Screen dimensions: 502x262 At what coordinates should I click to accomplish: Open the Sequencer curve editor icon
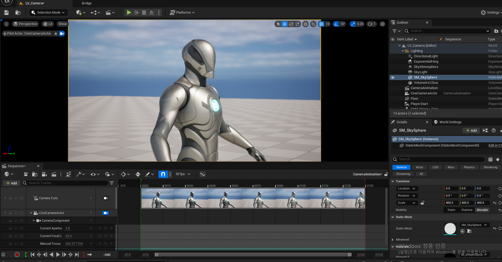(202, 174)
